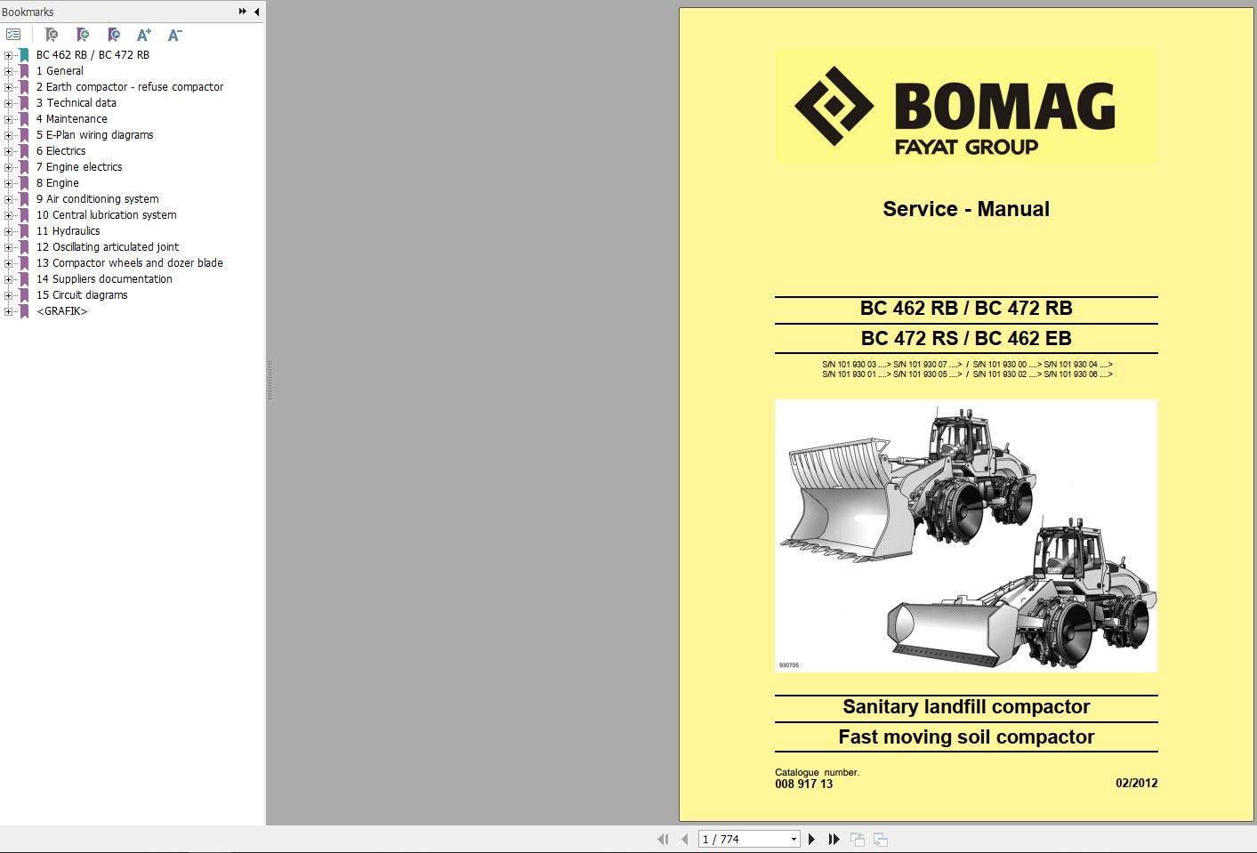
Task: Open the '8 Engine' bookmark
Action: coord(58,183)
